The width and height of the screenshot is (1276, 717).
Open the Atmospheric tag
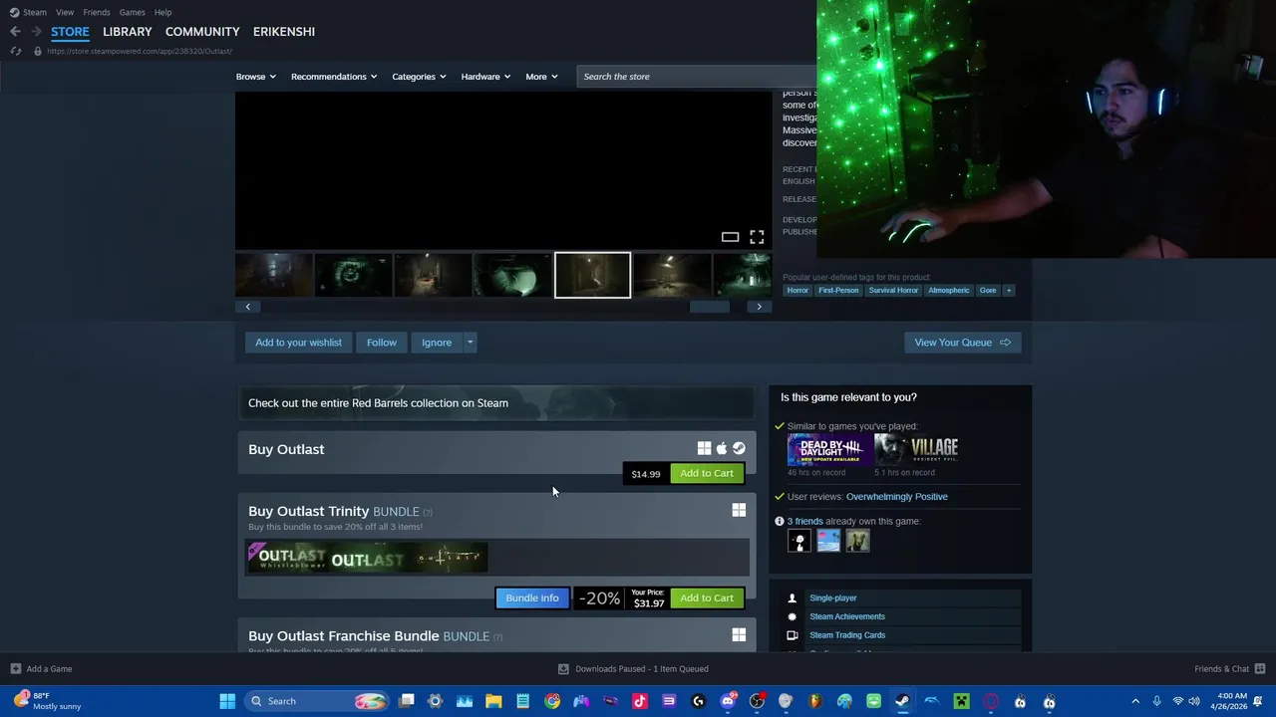point(948,291)
